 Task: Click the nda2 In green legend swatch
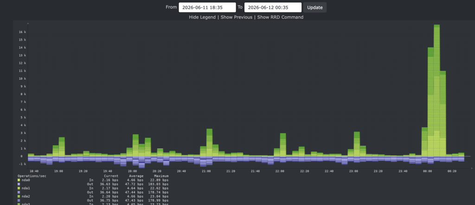pos(19,196)
